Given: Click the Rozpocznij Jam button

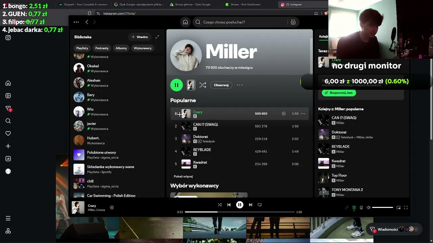Looking at the screenshot, I should [339, 93].
